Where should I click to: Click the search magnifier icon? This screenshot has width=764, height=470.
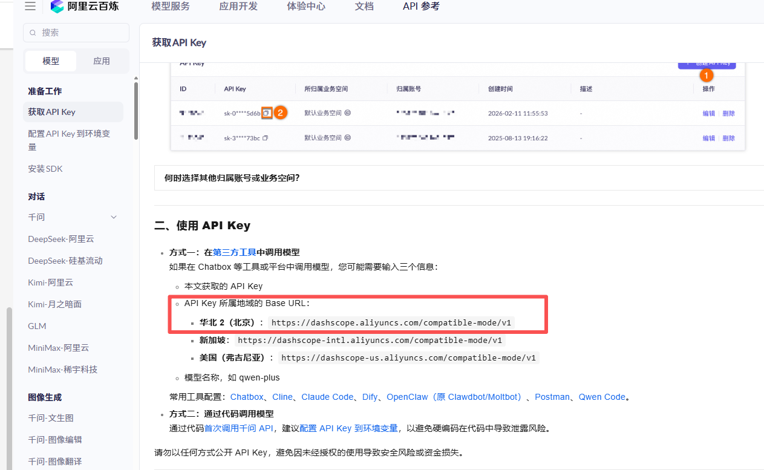(33, 33)
